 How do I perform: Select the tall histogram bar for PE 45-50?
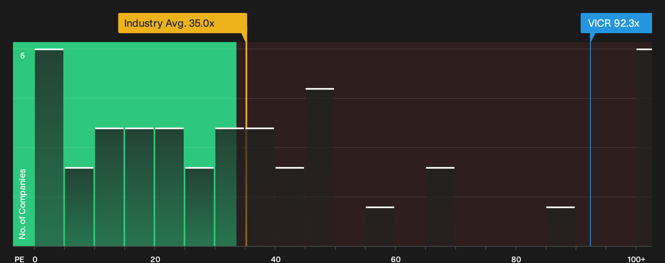(x=320, y=167)
